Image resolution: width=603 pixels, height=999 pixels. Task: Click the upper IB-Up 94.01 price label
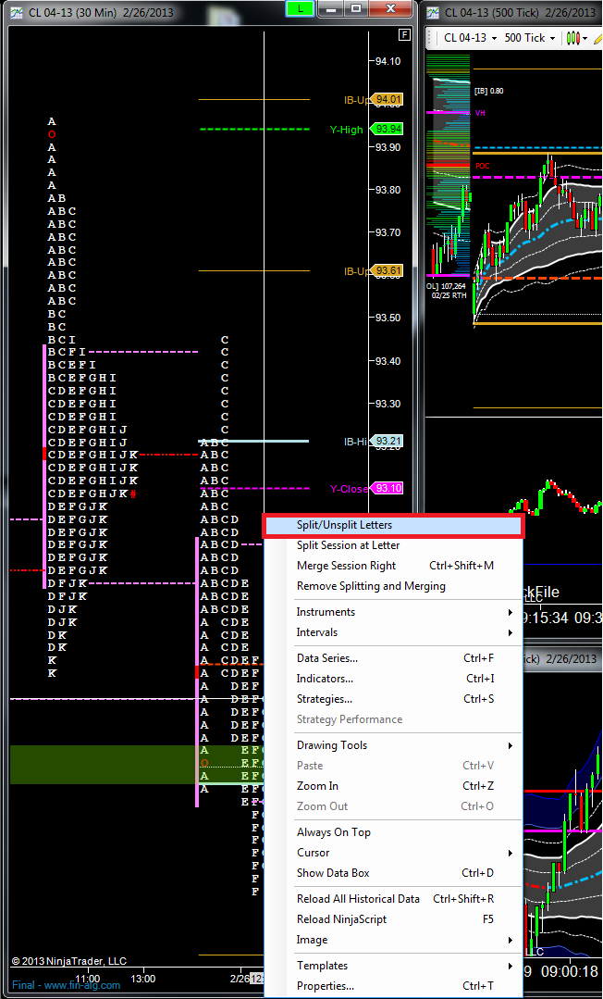388,99
